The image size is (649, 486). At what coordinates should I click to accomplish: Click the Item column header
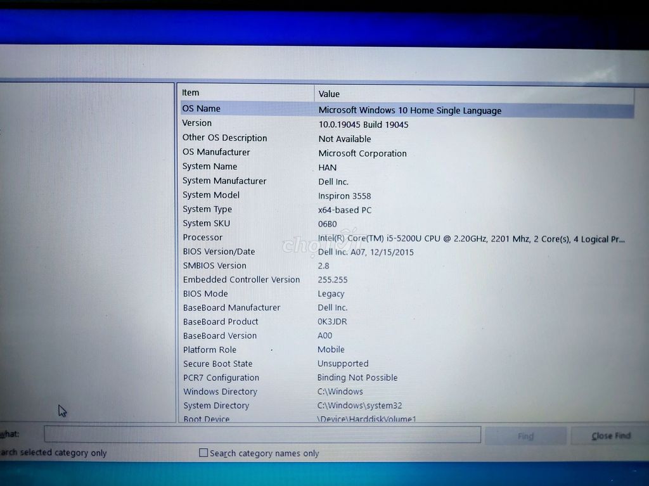click(x=247, y=93)
